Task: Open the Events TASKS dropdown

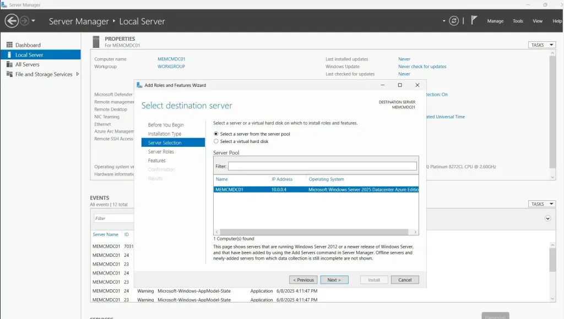Action: [542, 204]
